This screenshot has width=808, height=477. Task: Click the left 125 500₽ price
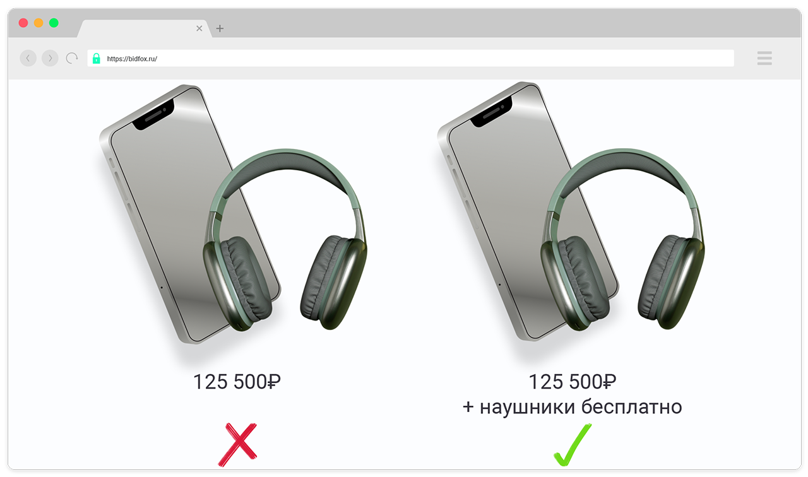tap(237, 382)
